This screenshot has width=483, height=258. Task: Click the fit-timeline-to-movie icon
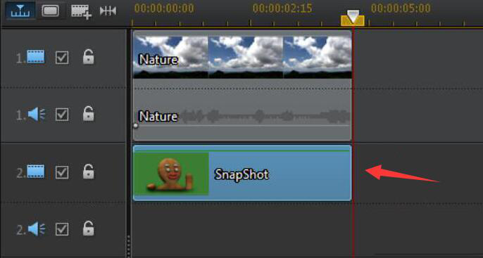(108, 11)
